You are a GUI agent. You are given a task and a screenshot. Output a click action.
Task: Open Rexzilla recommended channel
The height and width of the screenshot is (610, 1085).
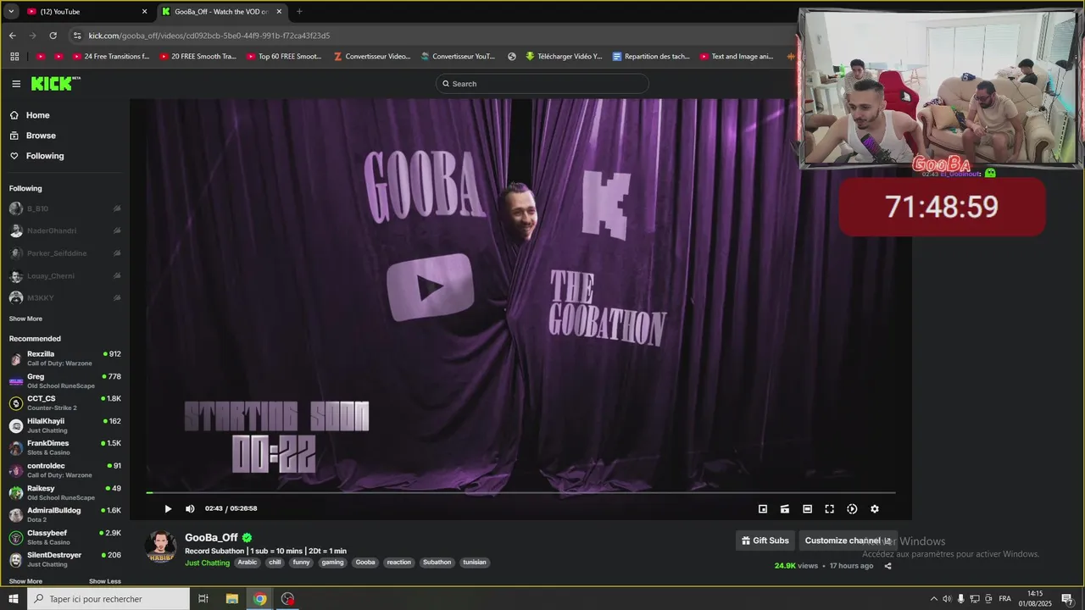[64, 358]
